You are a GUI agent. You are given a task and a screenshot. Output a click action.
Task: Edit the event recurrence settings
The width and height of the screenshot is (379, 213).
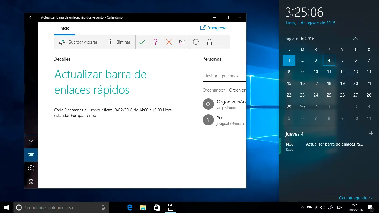tap(196, 42)
